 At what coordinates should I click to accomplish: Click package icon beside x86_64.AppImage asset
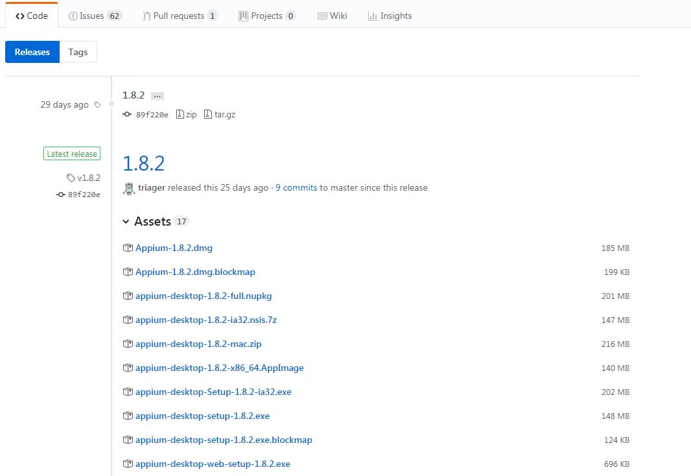(128, 368)
